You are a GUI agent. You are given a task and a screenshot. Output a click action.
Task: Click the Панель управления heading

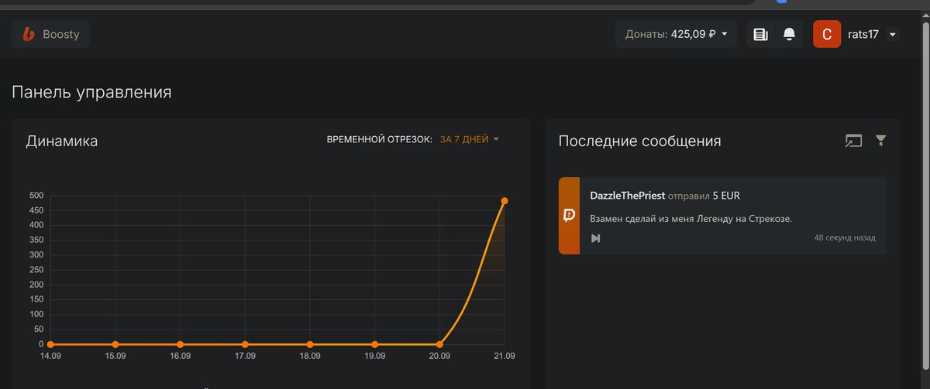(x=91, y=93)
